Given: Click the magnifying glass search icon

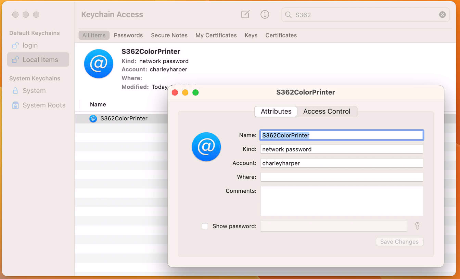Looking at the screenshot, I should [x=288, y=15].
